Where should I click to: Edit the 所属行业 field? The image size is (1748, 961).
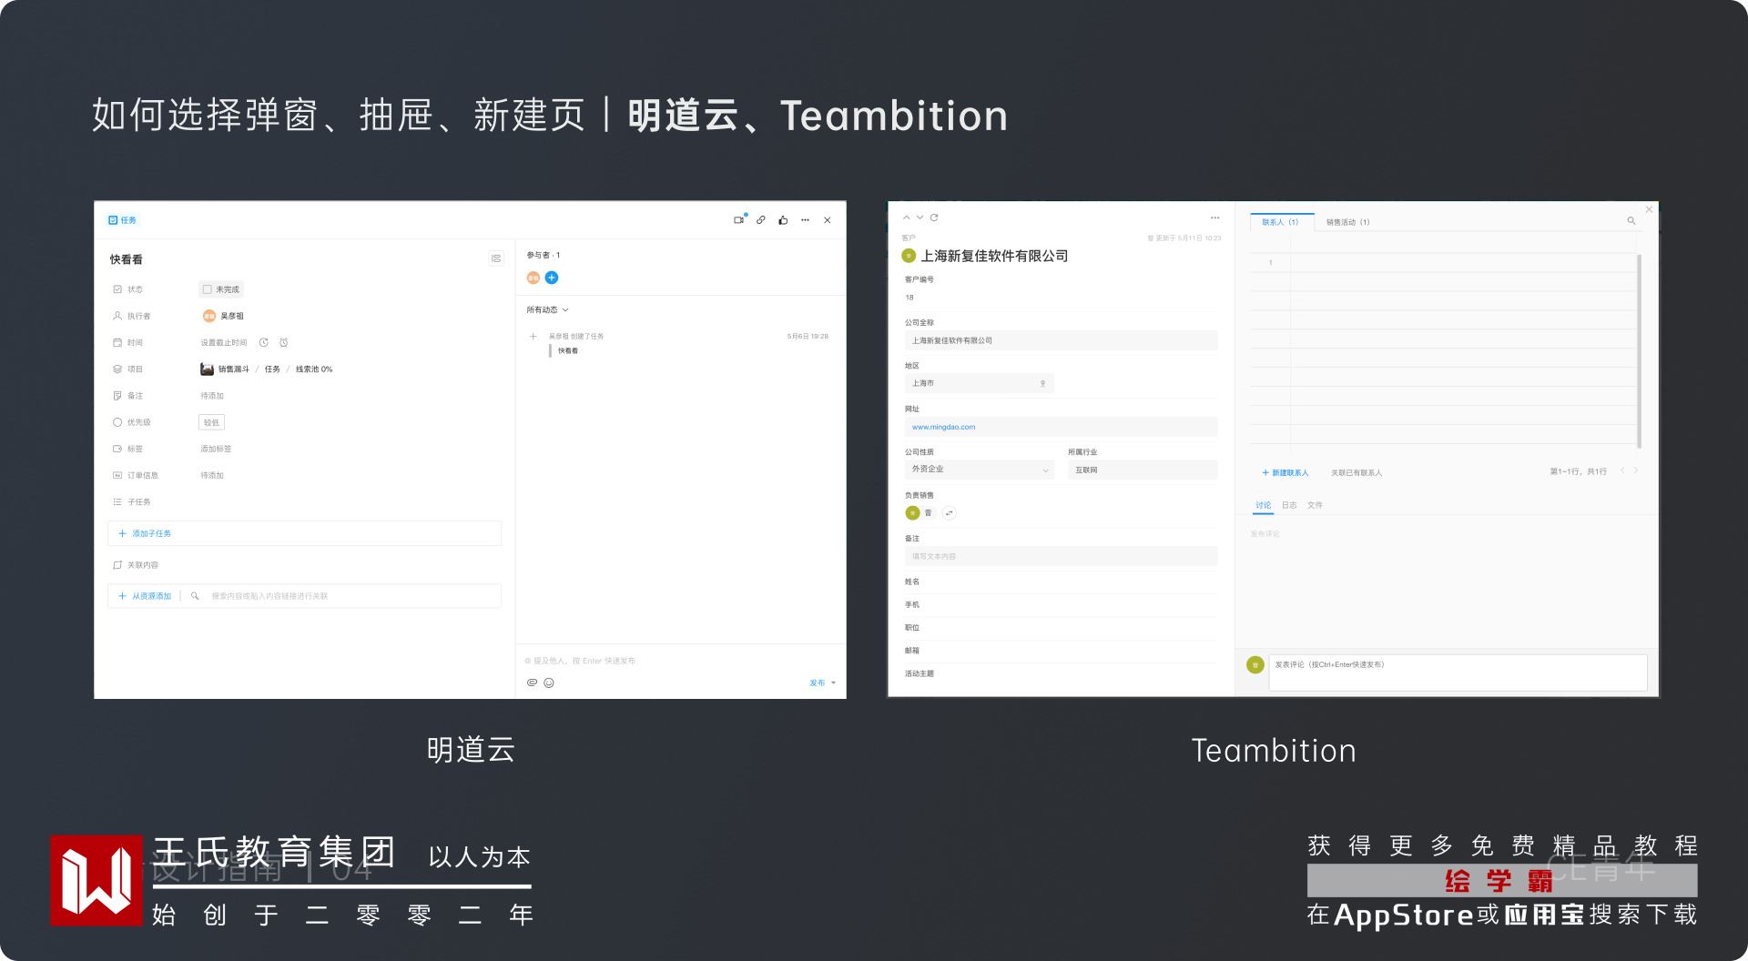coord(1143,470)
